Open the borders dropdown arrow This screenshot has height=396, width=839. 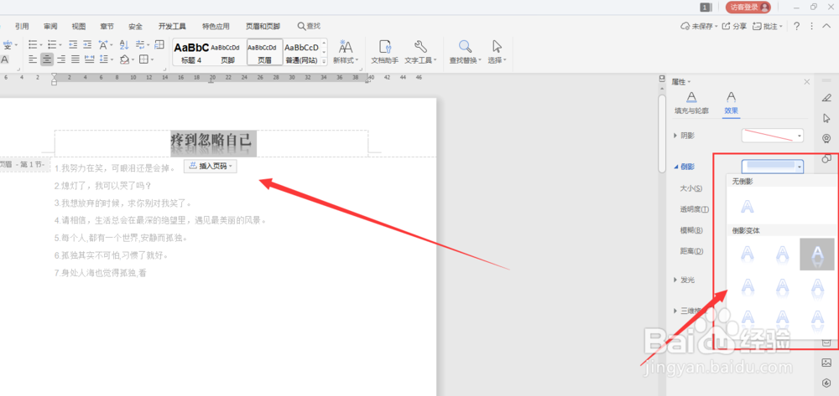coord(152,59)
